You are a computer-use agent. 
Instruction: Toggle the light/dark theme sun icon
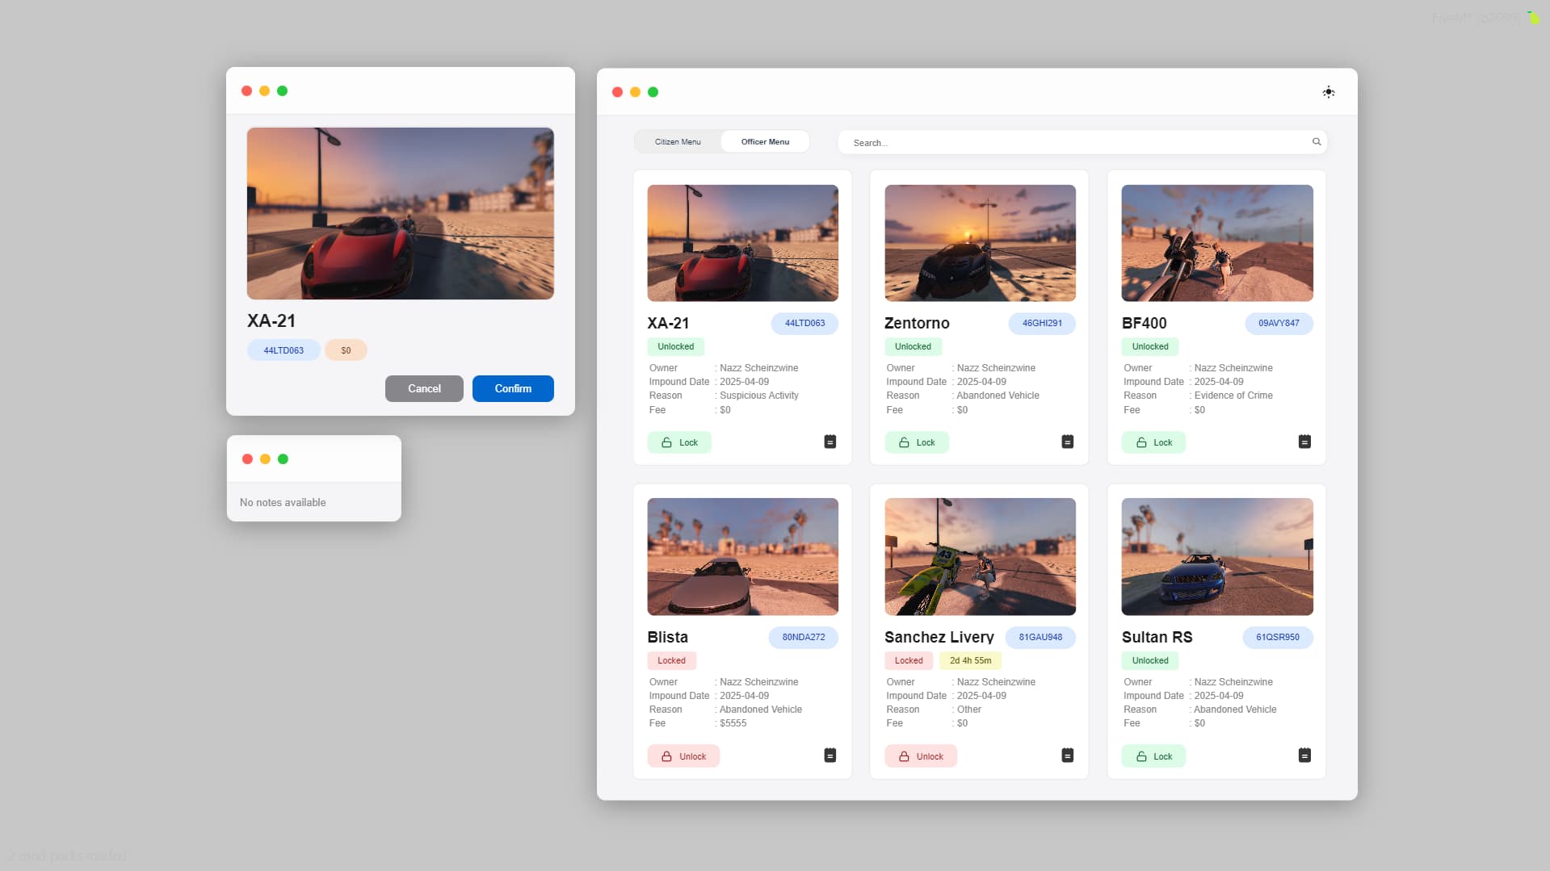(1328, 92)
